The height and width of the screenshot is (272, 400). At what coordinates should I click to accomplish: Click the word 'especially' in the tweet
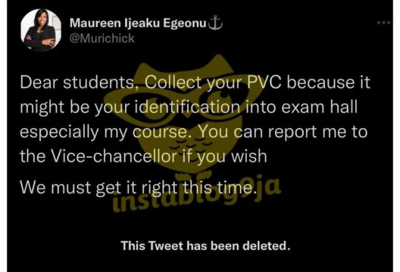[x=59, y=132]
